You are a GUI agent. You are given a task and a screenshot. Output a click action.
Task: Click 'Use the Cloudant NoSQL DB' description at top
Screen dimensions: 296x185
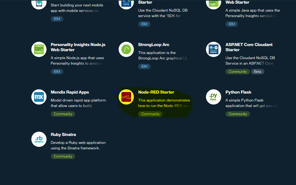(x=163, y=10)
